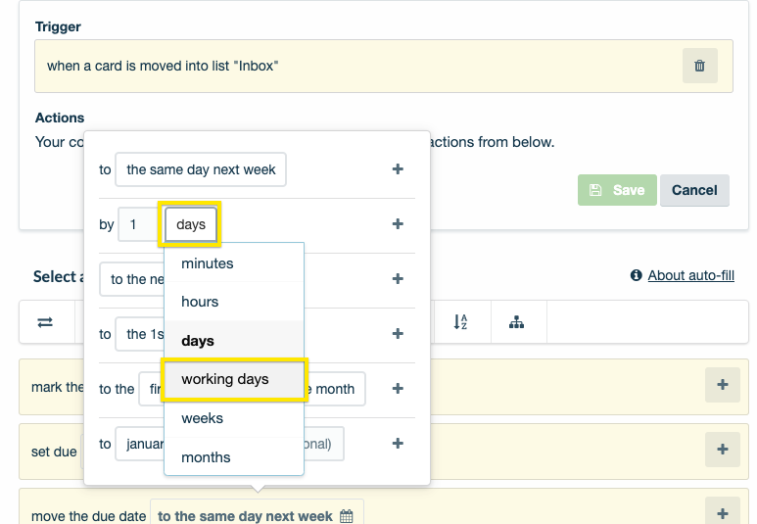
Task: Add 'move the due date' action with plus
Action: click(723, 512)
